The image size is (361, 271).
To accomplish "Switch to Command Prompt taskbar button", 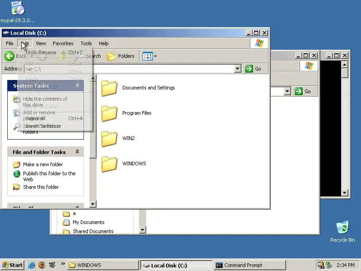I will (250, 265).
